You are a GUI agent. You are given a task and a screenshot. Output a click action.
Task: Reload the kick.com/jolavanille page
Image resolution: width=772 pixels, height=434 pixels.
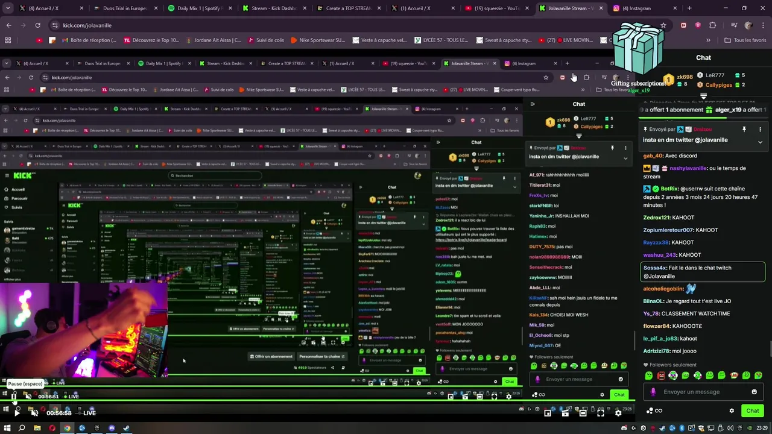37,25
